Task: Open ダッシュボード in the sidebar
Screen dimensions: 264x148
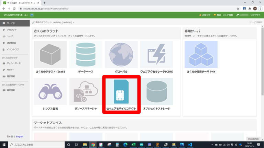Action: pyautogui.click(x=15, y=63)
